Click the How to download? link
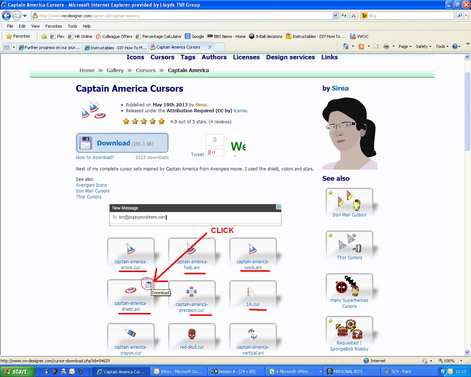The height and width of the screenshot is (377, 471). pyautogui.click(x=95, y=158)
